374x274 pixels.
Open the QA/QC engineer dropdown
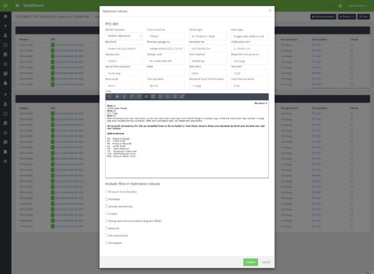(124, 36)
